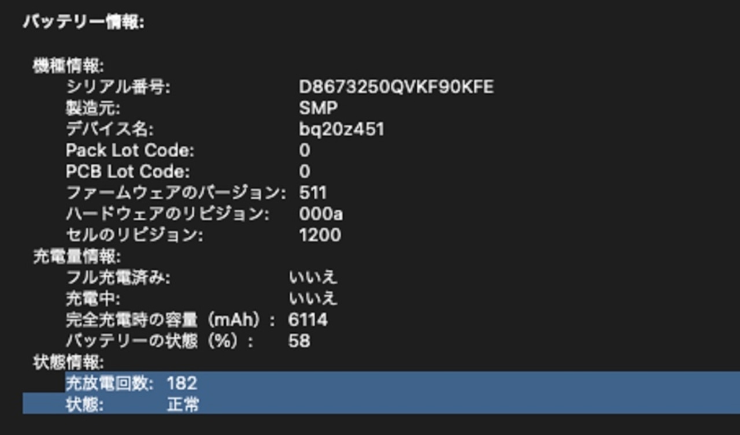Click the 充電量情報 section label
This screenshot has height=435, width=740.
(x=77, y=257)
